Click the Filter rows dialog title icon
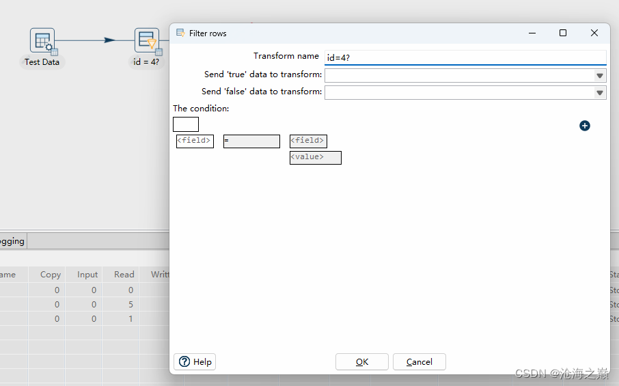The image size is (619, 386). click(180, 33)
